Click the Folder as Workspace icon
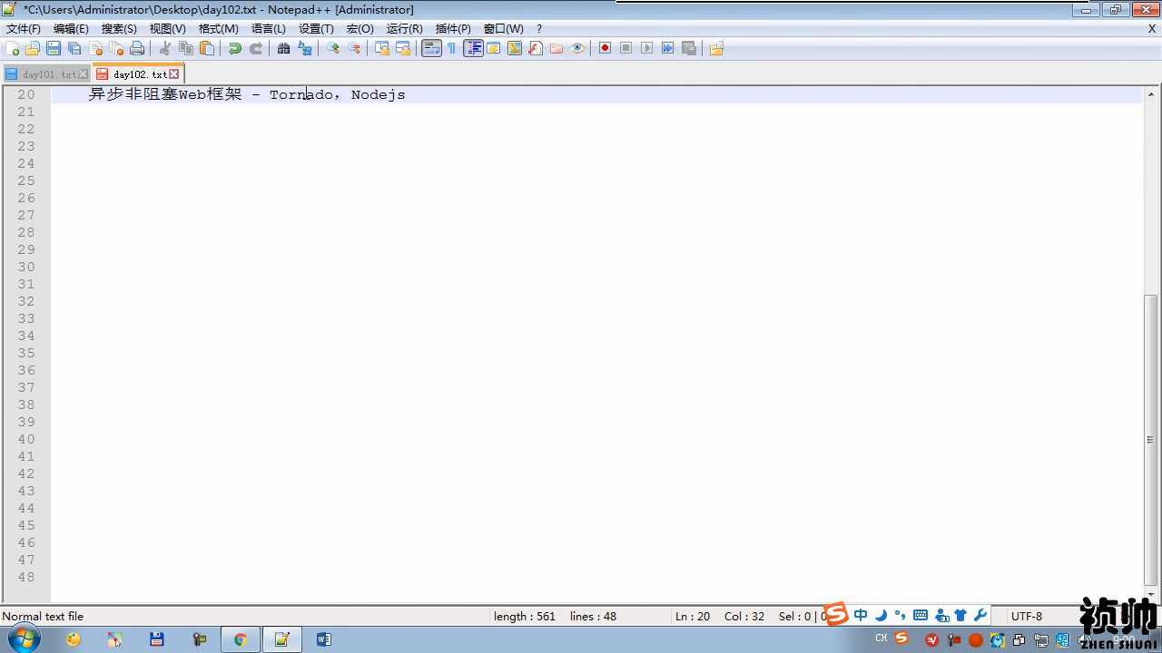The width and height of the screenshot is (1162, 653). tap(556, 48)
